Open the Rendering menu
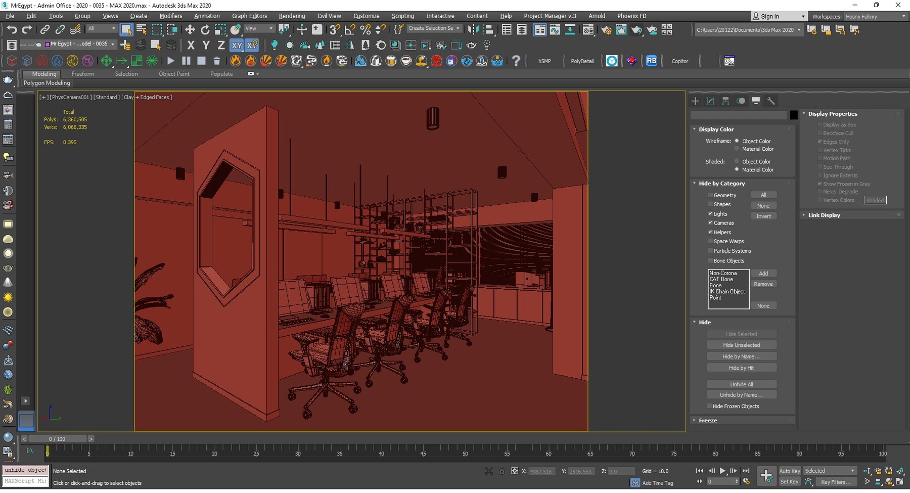The height and width of the screenshot is (493, 910). pyautogui.click(x=292, y=16)
